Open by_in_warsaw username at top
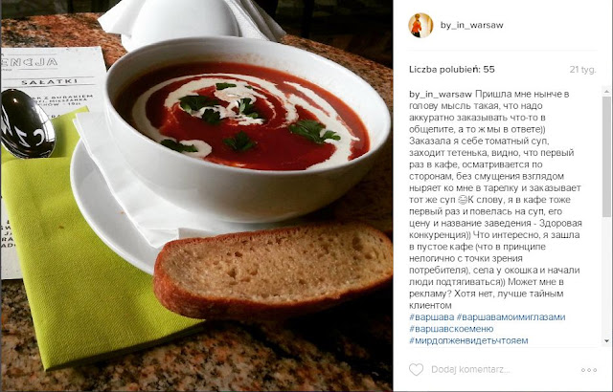 click(x=471, y=25)
